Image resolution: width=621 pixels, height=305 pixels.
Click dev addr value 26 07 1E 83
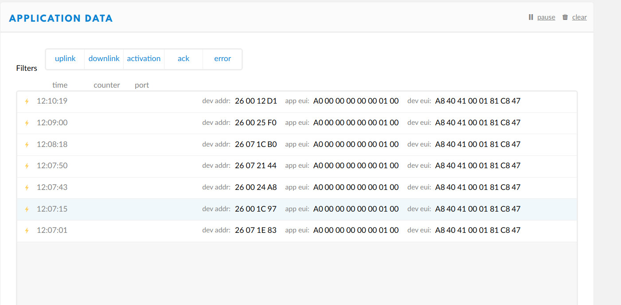(256, 230)
